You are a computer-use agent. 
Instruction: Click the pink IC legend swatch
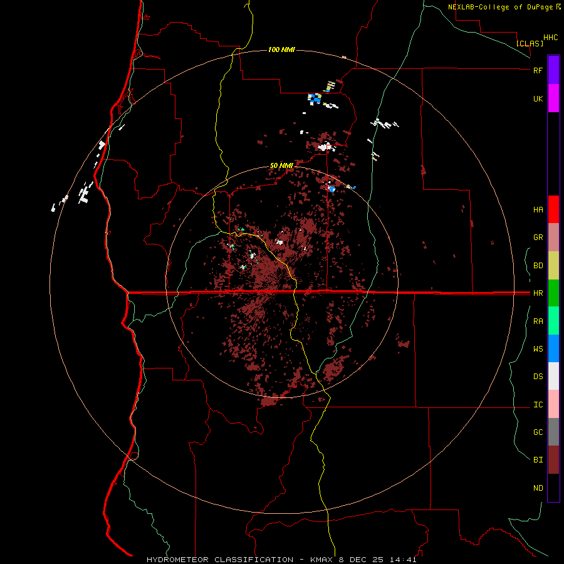click(x=553, y=404)
